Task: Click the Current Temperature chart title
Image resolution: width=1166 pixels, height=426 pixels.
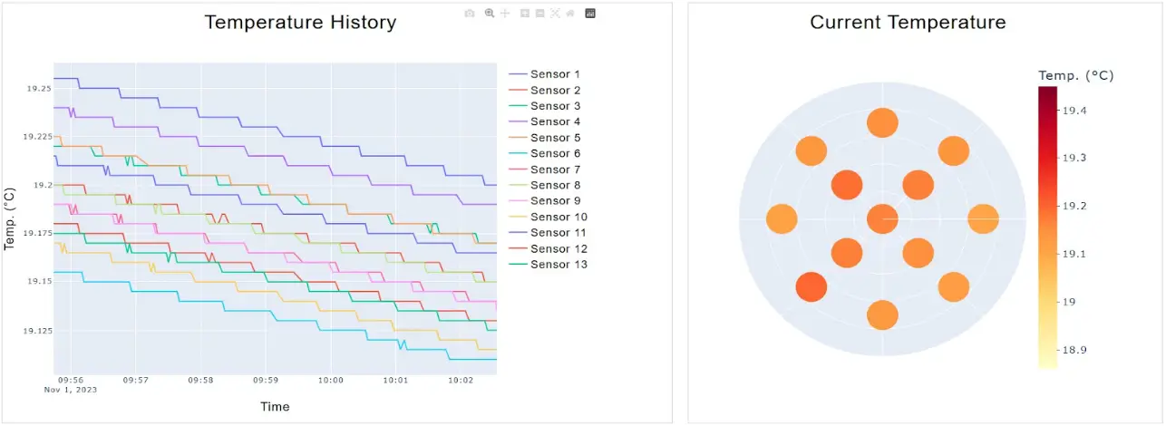Action: click(x=908, y=23)
